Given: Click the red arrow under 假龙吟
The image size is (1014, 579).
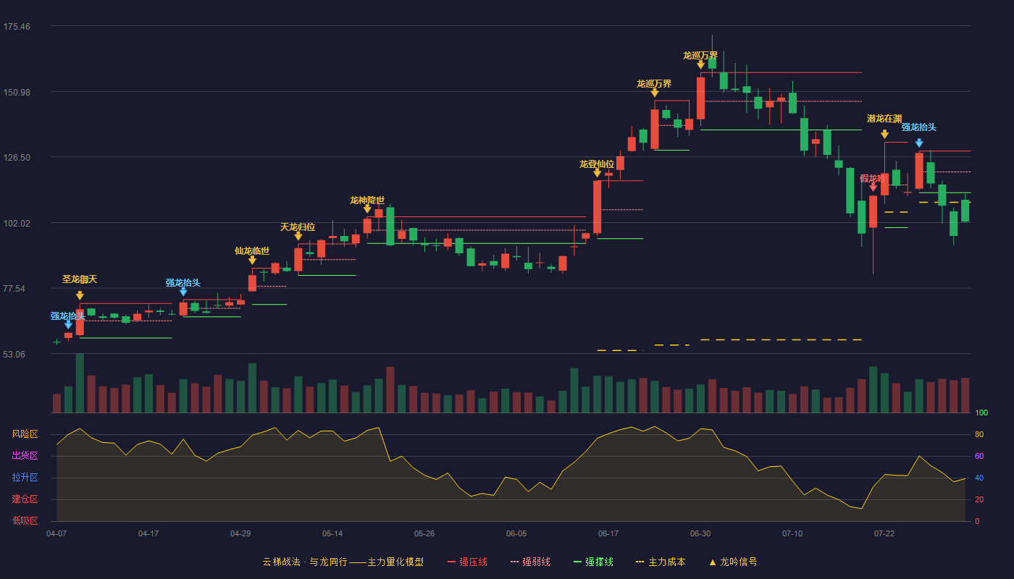Looking at the screenshot, I should (x=873, y=187).
